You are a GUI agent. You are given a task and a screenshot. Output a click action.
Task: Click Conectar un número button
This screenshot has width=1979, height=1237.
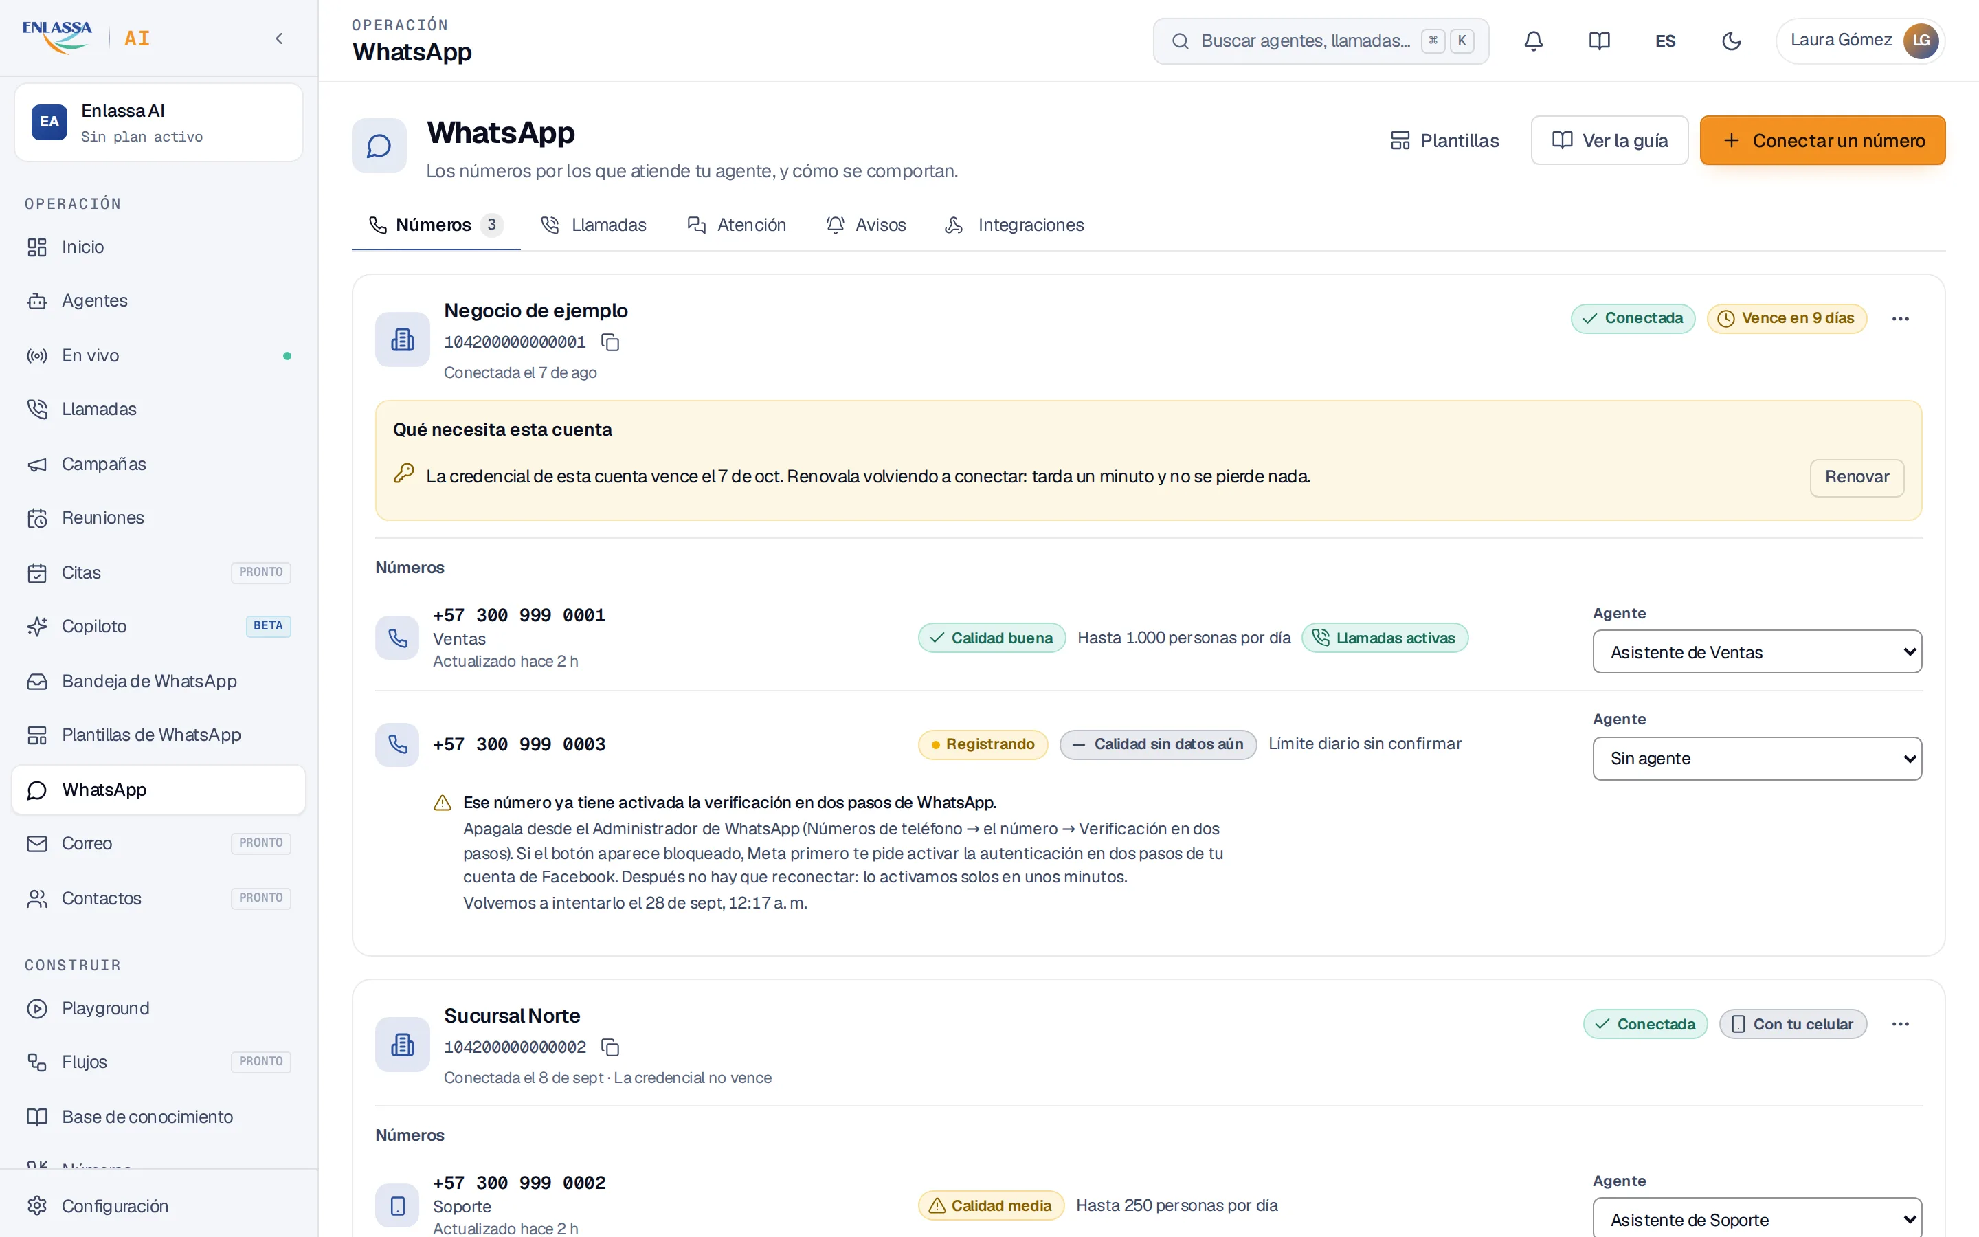click(x=1822, y=141)
